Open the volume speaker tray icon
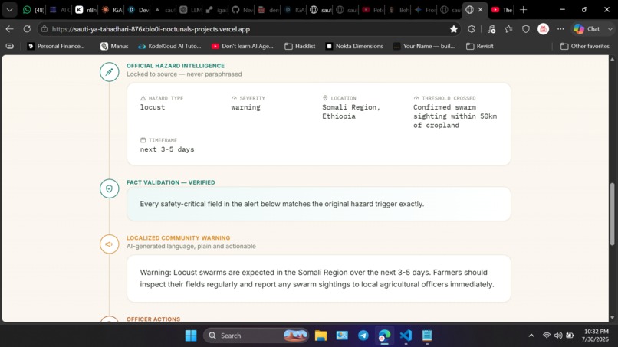618x347 pixels. point(558,336)
